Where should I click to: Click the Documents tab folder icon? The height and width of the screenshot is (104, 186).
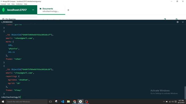tap(40, 9)
